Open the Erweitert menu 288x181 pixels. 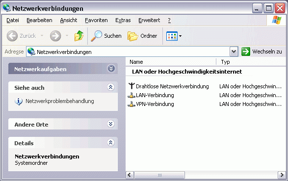click(149, 20)
